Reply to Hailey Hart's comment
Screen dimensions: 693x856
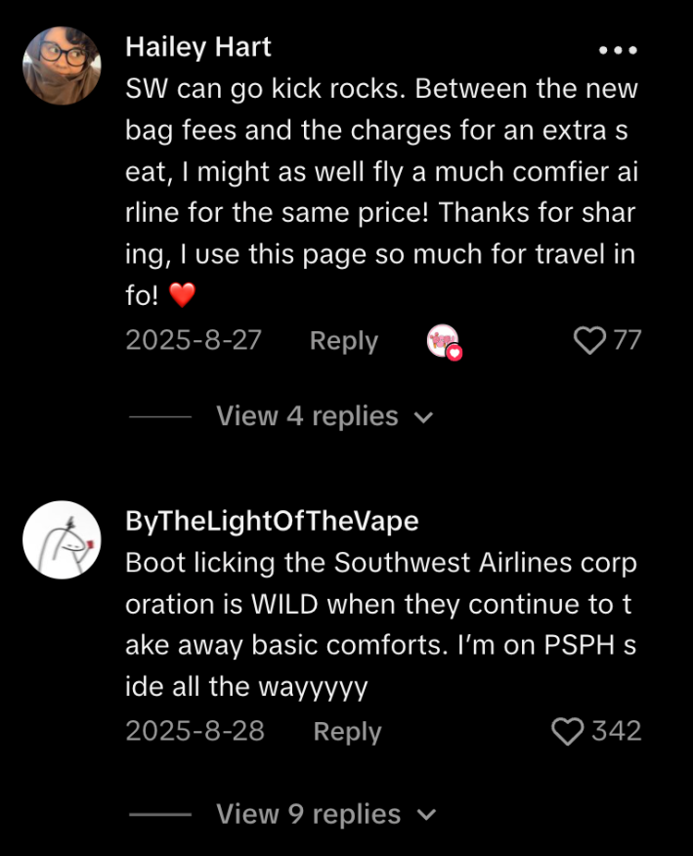pyautogui.click(x=343, y=341)
